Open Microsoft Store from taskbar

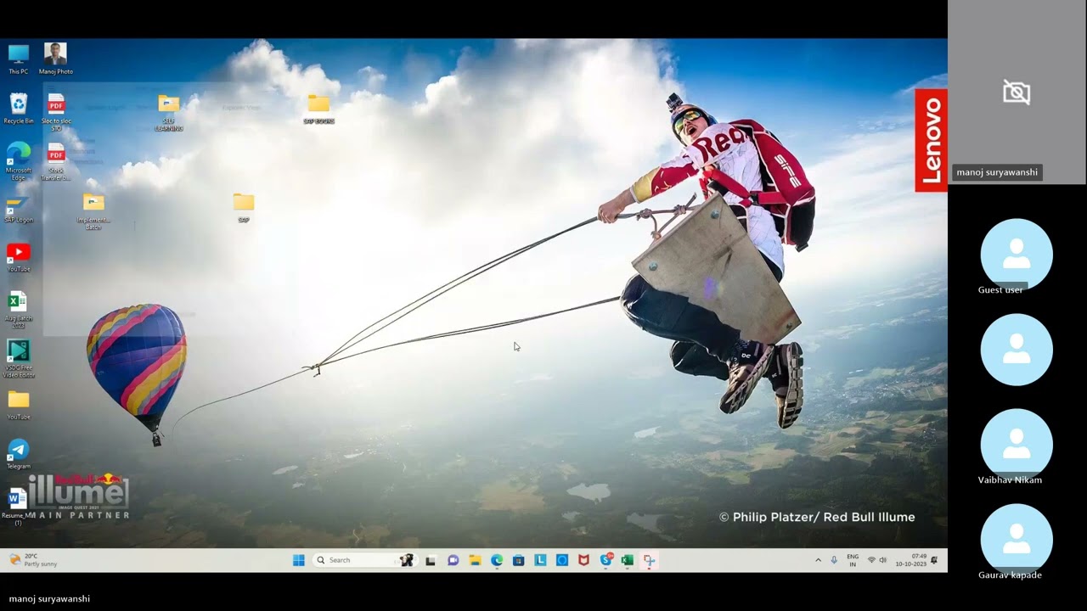tap(518, 560)
